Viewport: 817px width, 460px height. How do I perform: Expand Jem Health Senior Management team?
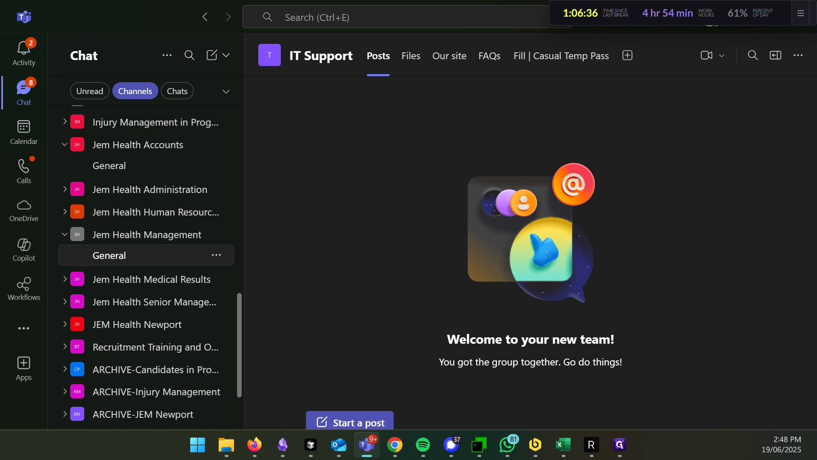65,302
